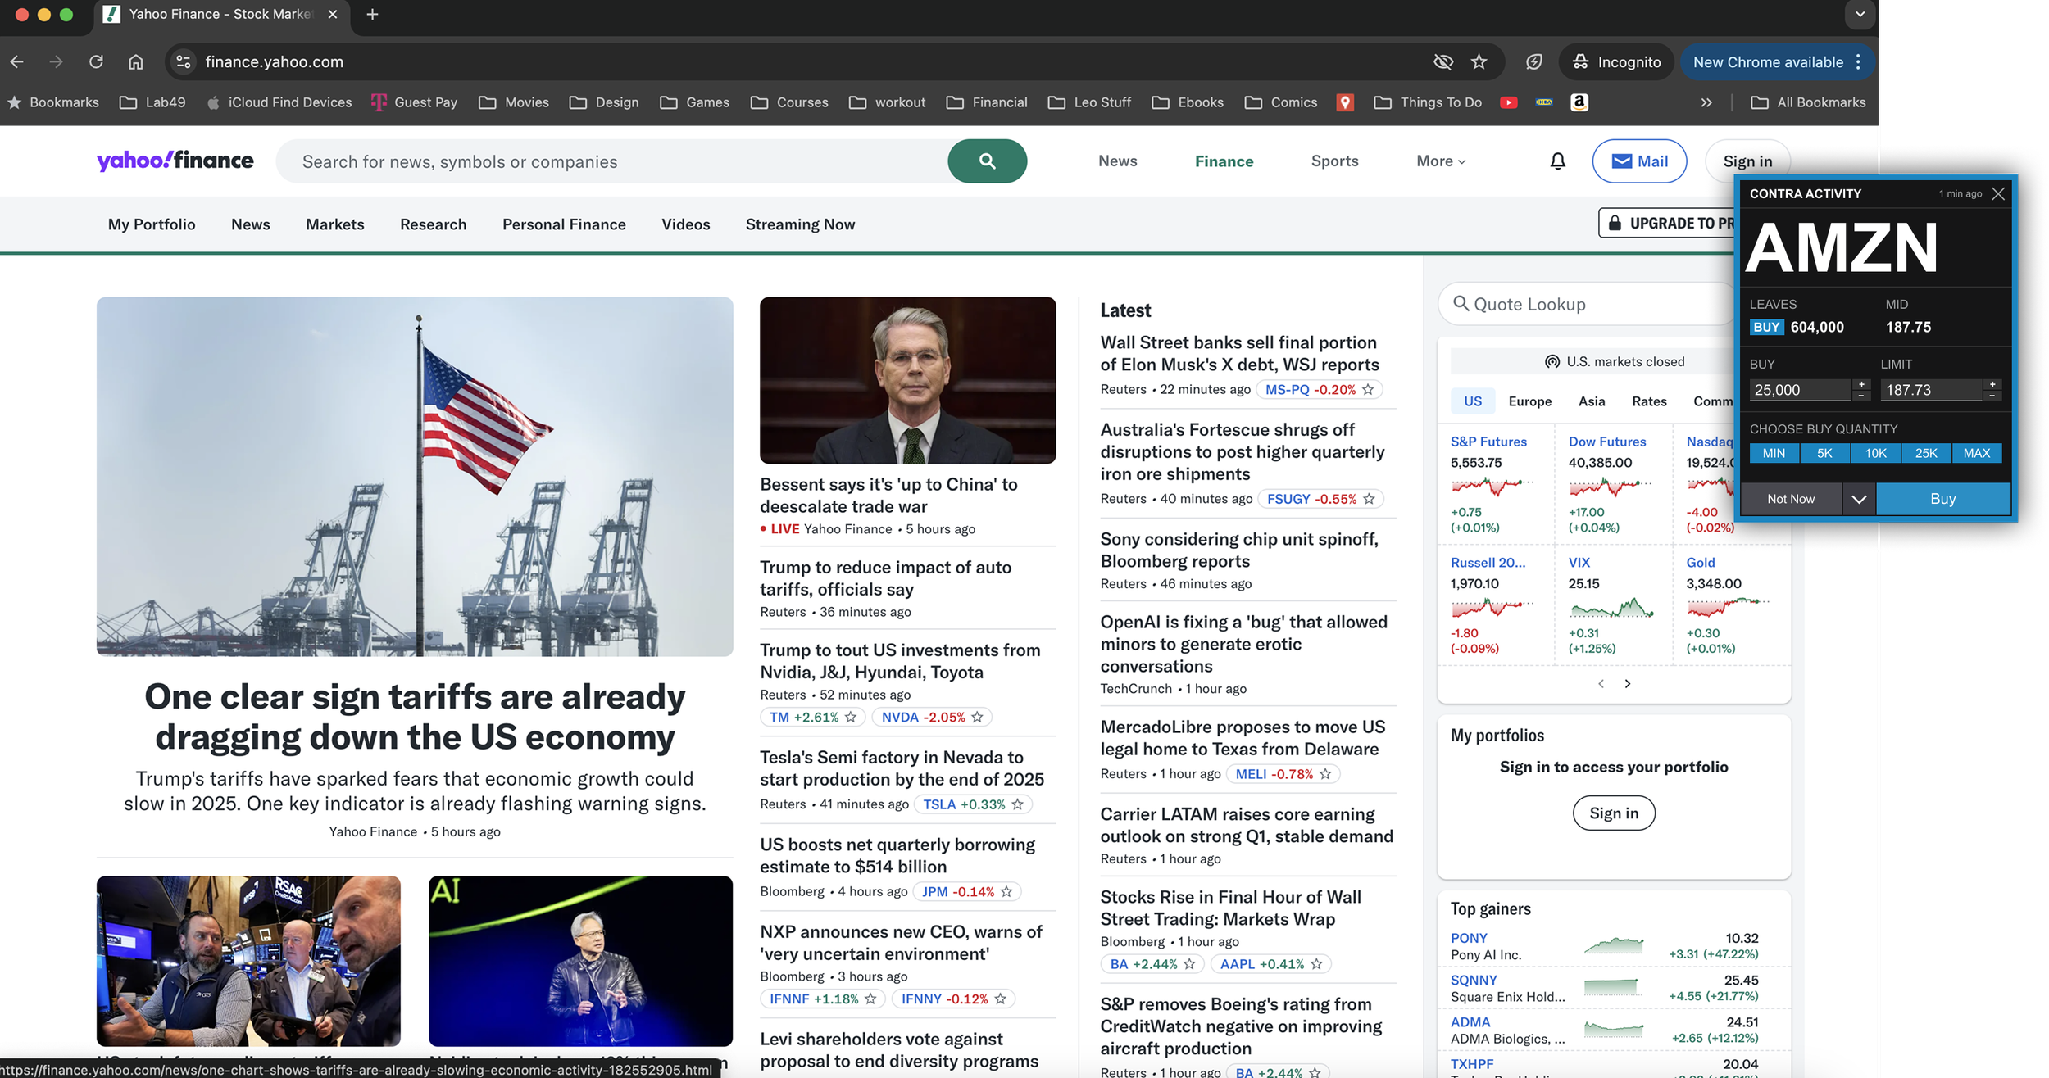Expand the More dropdown in header
This screenshot has width=2049, height=1078.
[x=1441, y=161]
